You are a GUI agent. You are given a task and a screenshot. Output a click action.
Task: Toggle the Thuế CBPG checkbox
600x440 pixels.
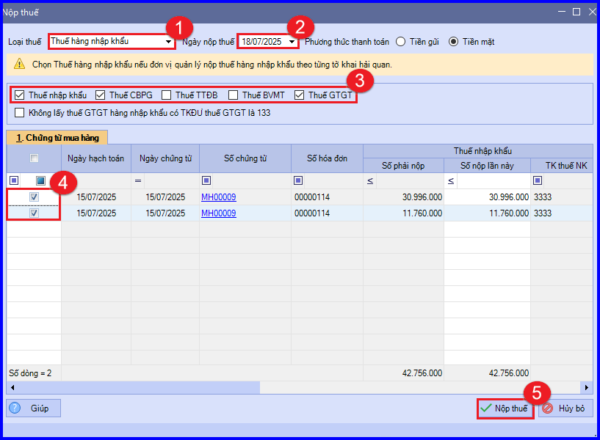pos(101,95)
